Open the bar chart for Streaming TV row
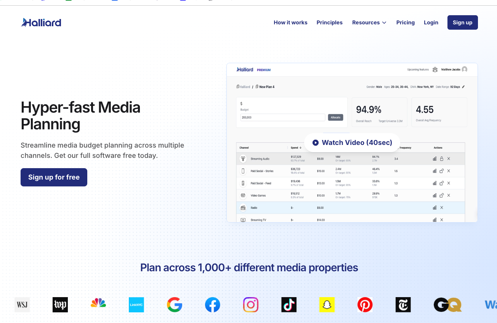This screenshot has height=323, width=497. tap(434, 220)
